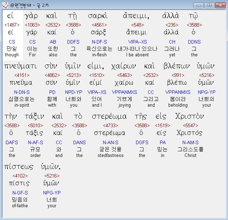The height and width of the screenshot is (220, 228).
Task: Click Strong's number <1519>
Action: point(162,125)
